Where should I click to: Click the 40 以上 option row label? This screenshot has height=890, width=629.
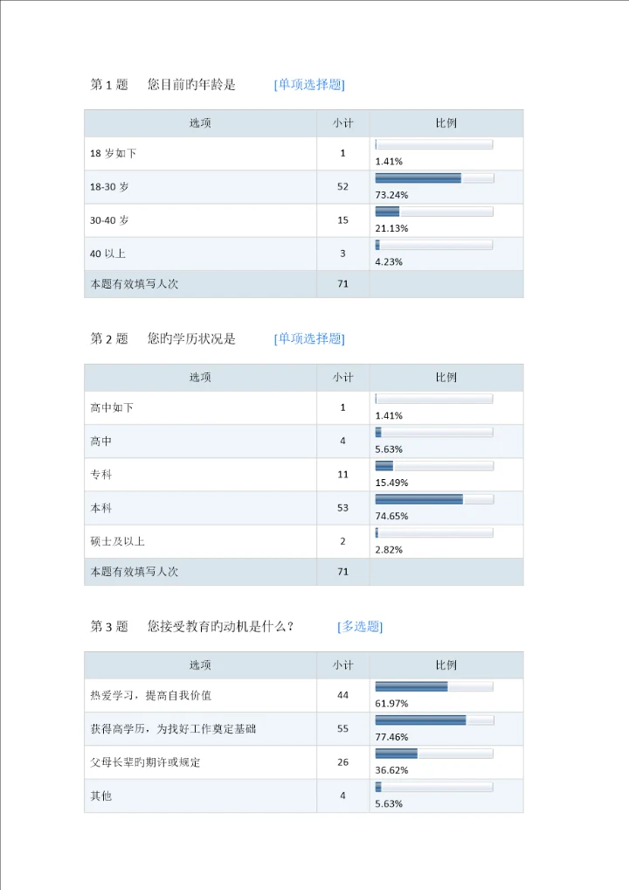click(108, 254)
